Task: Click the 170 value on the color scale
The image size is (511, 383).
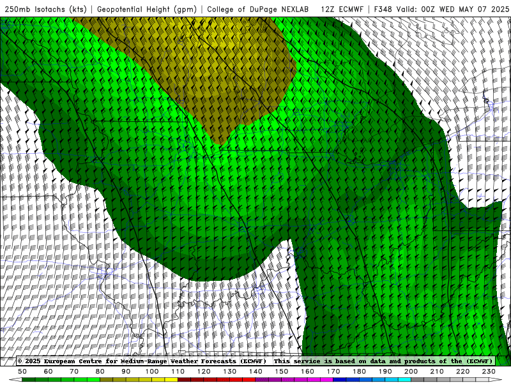Action: coord(333,372)
